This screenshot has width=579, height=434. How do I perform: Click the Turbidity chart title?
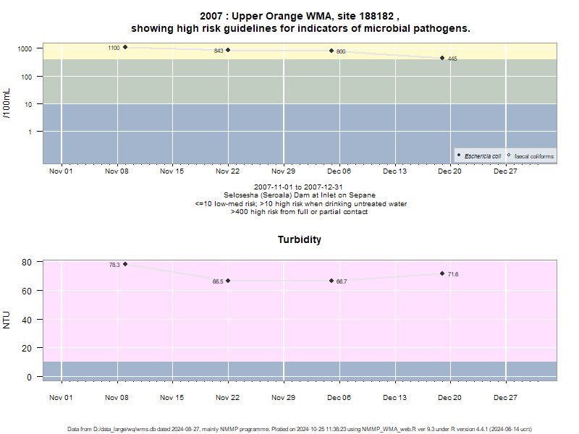(x=300, y=239)
